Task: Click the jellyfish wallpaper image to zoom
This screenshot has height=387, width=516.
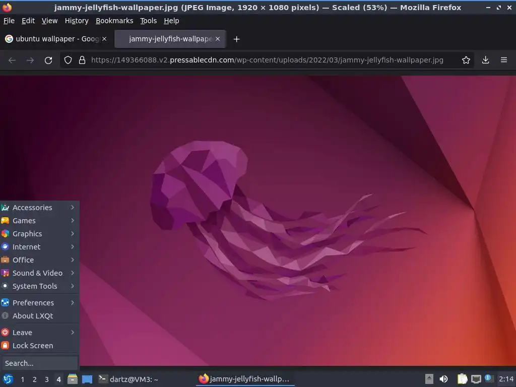Action: (258, 221)
